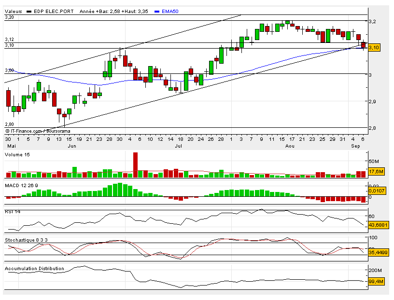Viewport: 394px width, 300px height.
Task: Click the tallest red volume spike bar
Action: [135, 165]
